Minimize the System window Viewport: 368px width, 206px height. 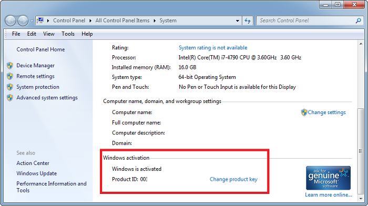click(326, 5)
